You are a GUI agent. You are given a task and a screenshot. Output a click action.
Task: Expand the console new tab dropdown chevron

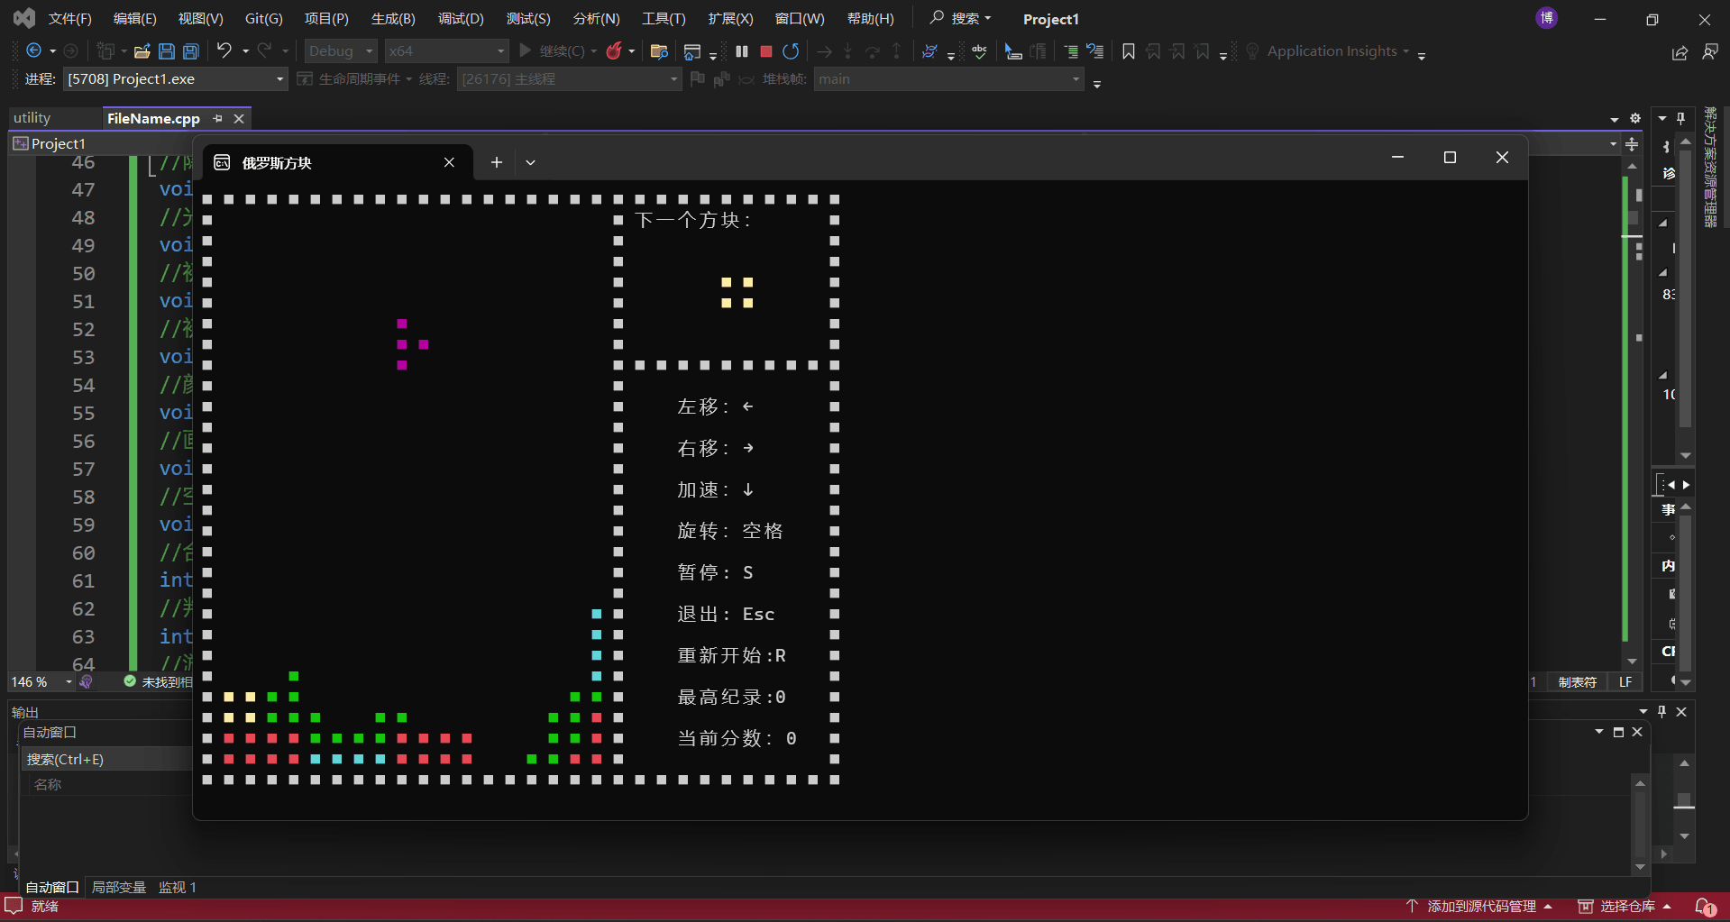tap(530, 162)
